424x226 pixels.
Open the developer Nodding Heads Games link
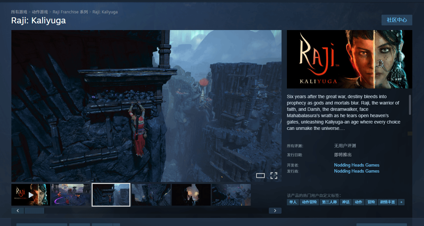[356, 165]
